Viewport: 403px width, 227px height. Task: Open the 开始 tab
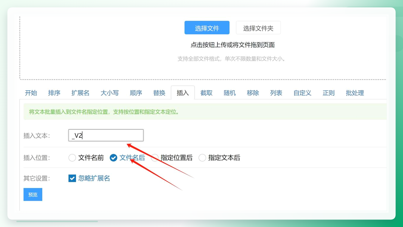[31, 93]
